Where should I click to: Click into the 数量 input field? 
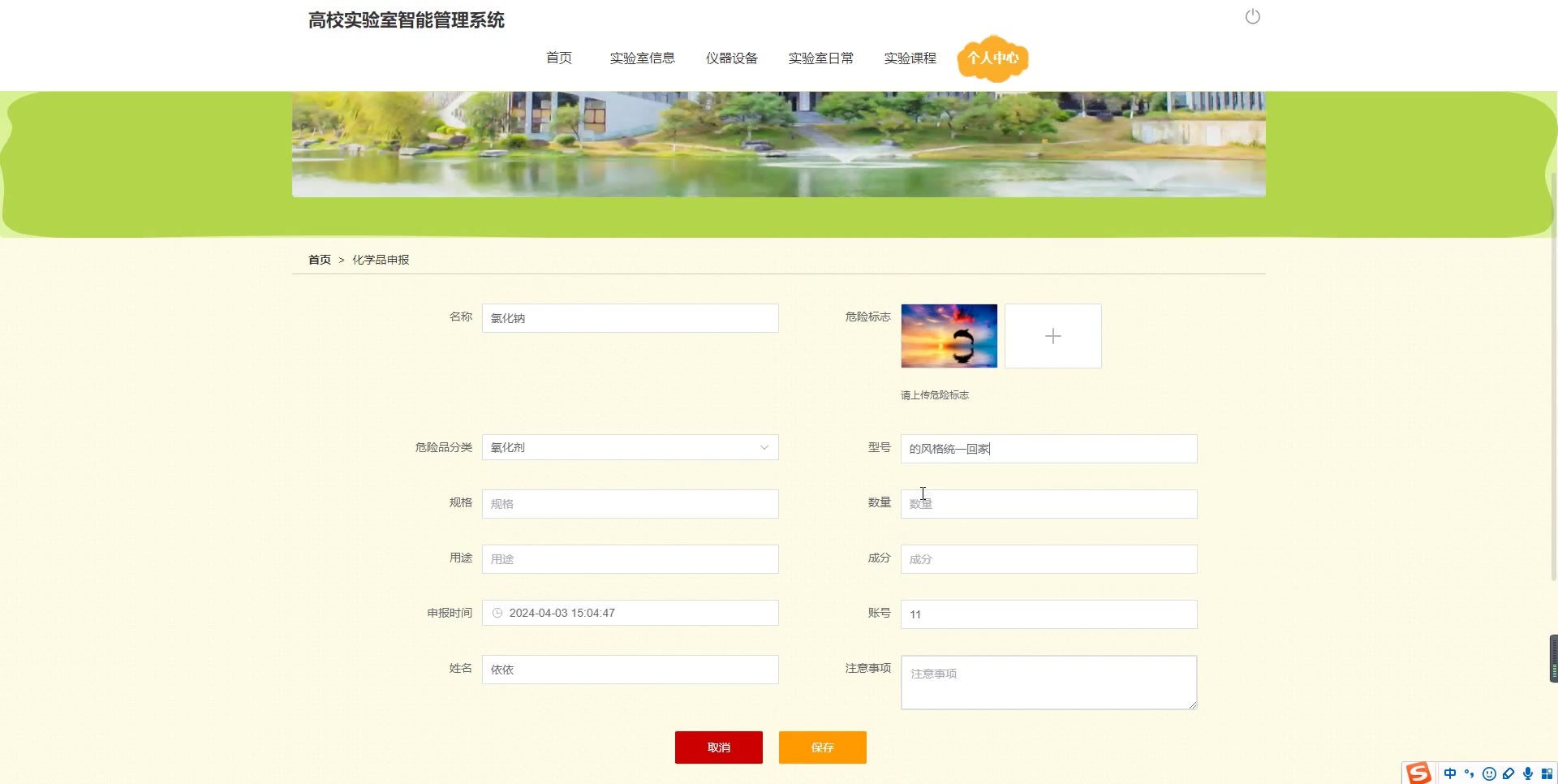click(1049, 504)
